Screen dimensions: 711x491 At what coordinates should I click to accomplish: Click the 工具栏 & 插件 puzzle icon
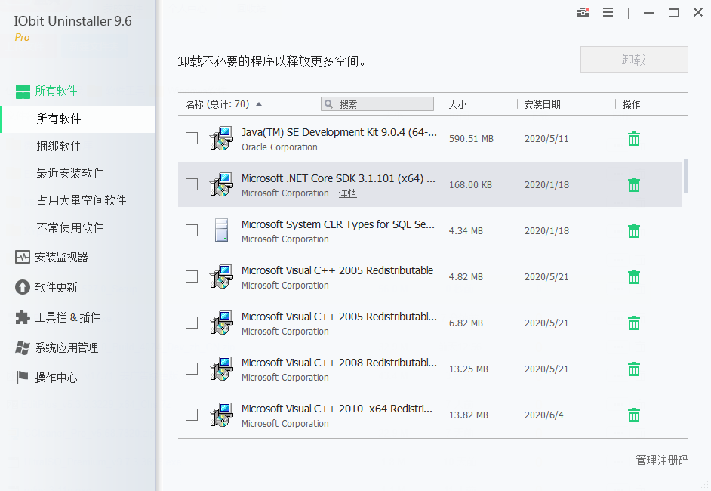(x=22, y=317)
